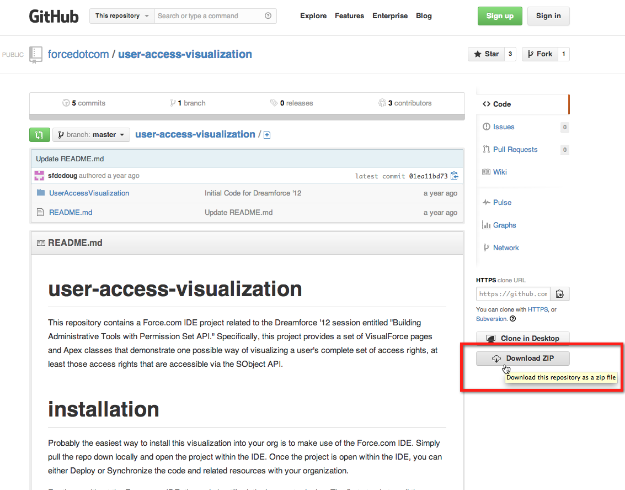This screenshot has width=625, height=490.
Task: Click the README.md file icon in file list
Action: pos(40,212)
